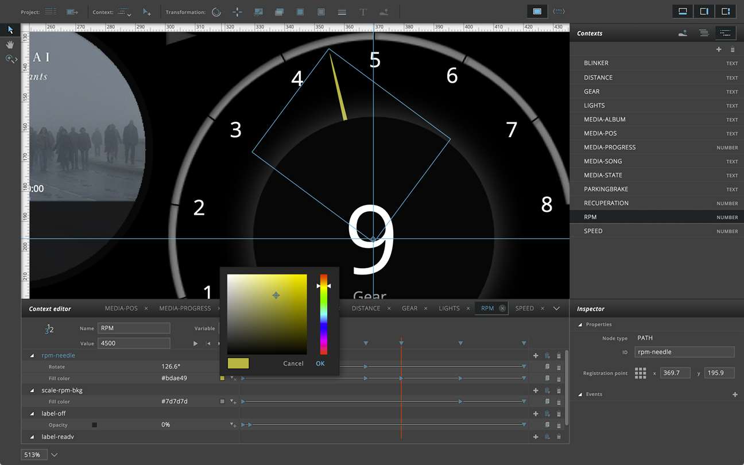Open the GEAR context tab
The height and width of the screenshot is (465, 744).
coord(409,308)
